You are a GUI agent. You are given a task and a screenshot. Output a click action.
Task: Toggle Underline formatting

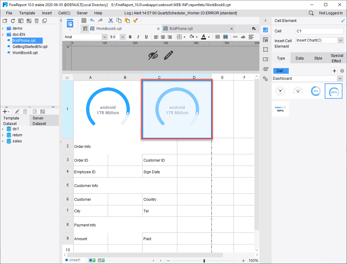coord(146,37)
